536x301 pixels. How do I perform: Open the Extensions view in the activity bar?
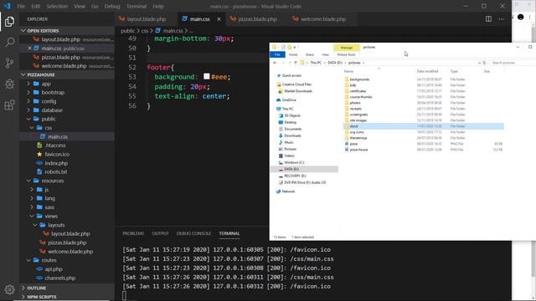pyautogui.click(x=9, y=105)
